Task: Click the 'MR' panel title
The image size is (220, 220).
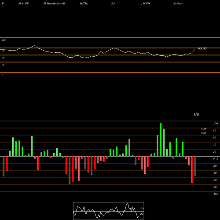Action: (x=196, y=114)
